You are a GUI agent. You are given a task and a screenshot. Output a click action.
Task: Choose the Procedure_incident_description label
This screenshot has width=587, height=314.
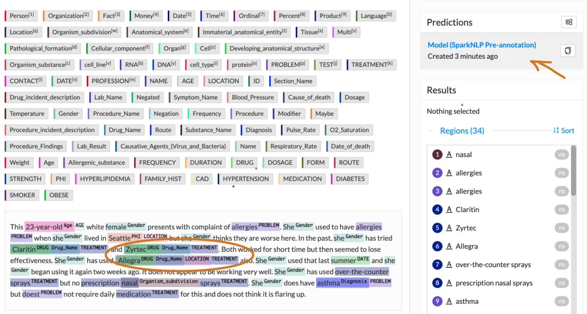click(52, 130)
